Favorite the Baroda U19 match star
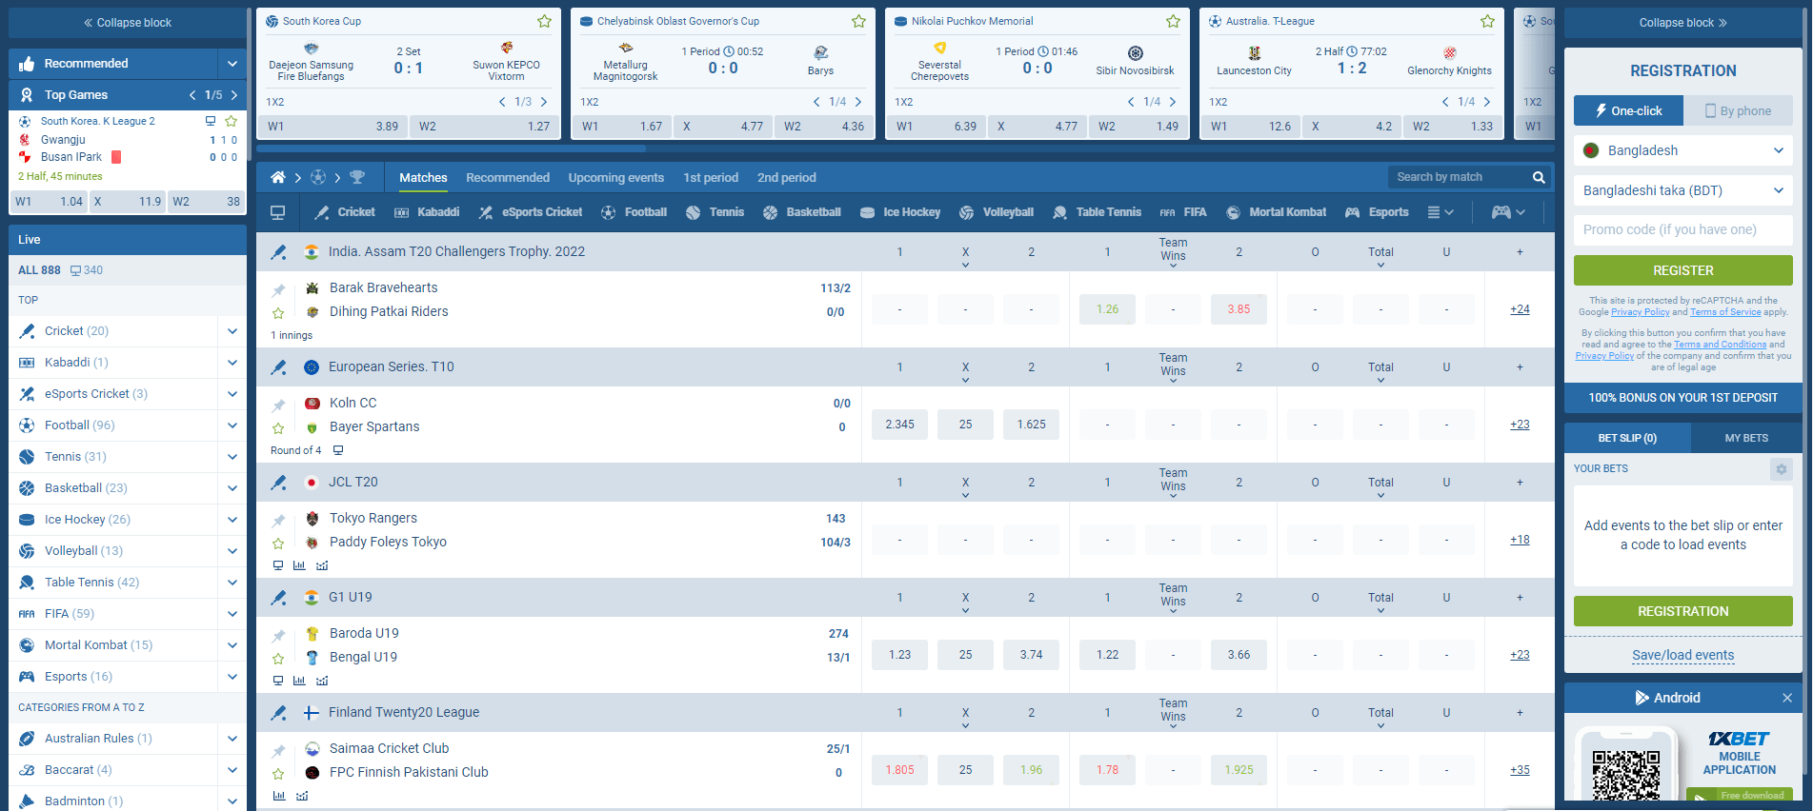 tap(278, 658)
